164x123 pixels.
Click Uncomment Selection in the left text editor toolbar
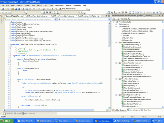point(58,13)
